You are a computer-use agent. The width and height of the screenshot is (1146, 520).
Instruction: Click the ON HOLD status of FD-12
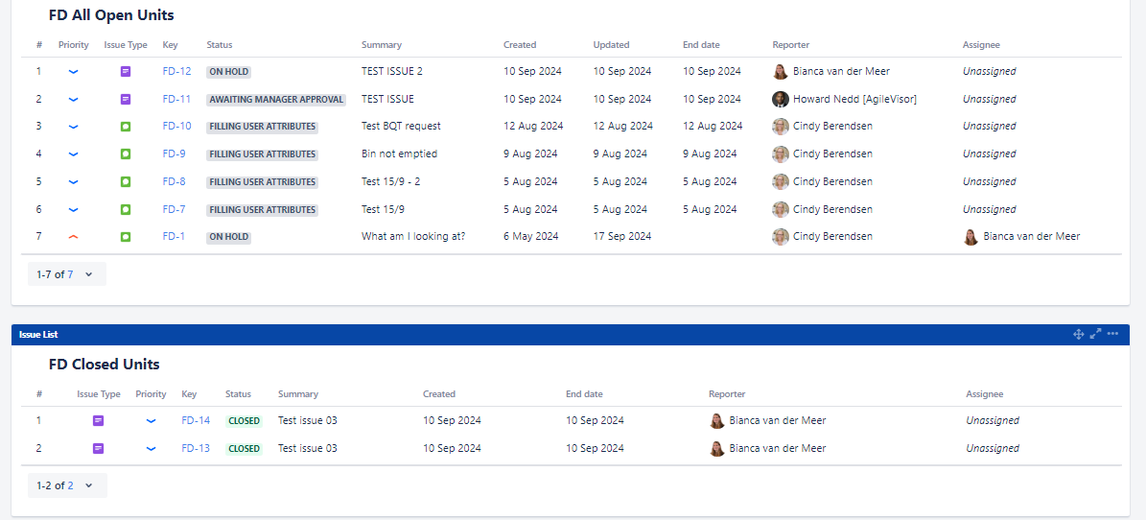pos(229,72)
